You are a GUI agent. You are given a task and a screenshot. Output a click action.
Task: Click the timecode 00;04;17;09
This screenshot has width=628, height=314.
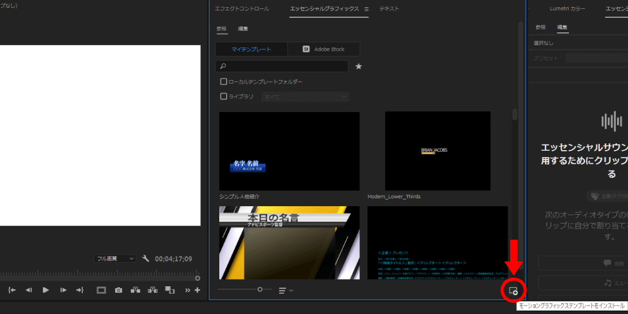(175, 259)
